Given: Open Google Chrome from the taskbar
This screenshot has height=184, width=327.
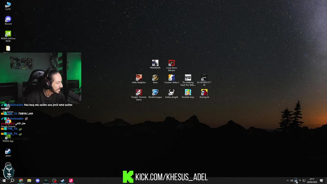Looking at the screenshot, I should point(21,181).
